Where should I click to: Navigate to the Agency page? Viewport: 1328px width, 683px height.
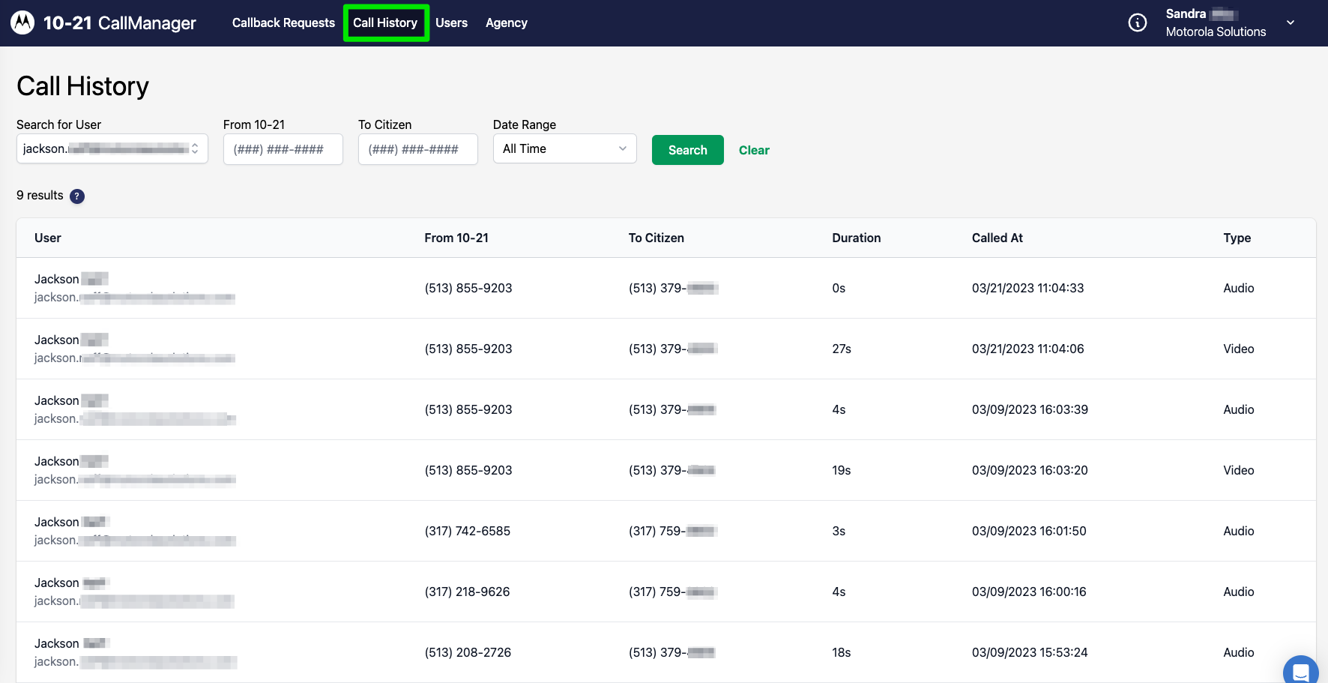[506, 22]
